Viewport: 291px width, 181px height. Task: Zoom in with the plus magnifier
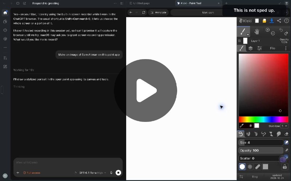[267, 30]
